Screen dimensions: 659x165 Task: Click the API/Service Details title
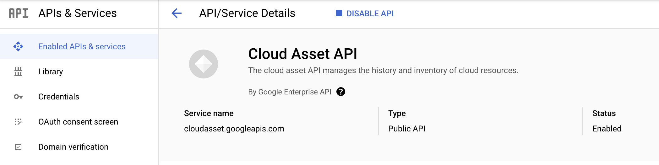point(247,13)
